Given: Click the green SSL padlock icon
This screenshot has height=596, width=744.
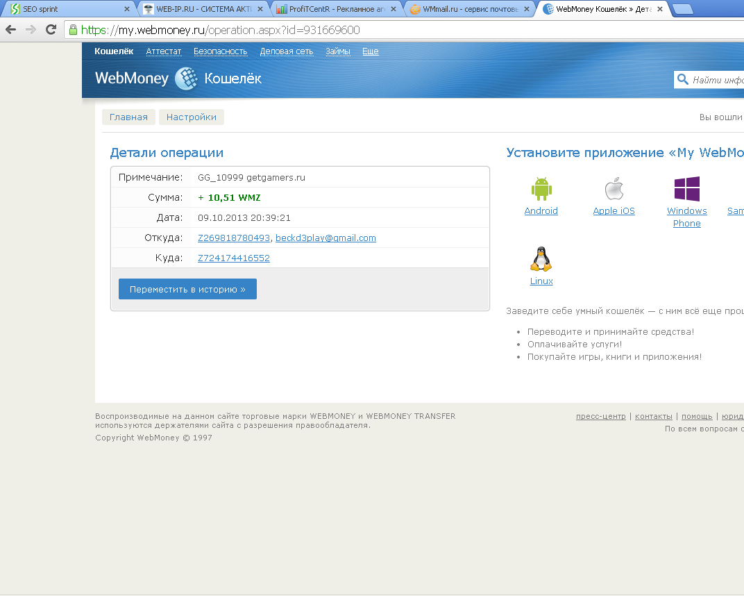Looking at the screenshot, I should pos(73,30).
